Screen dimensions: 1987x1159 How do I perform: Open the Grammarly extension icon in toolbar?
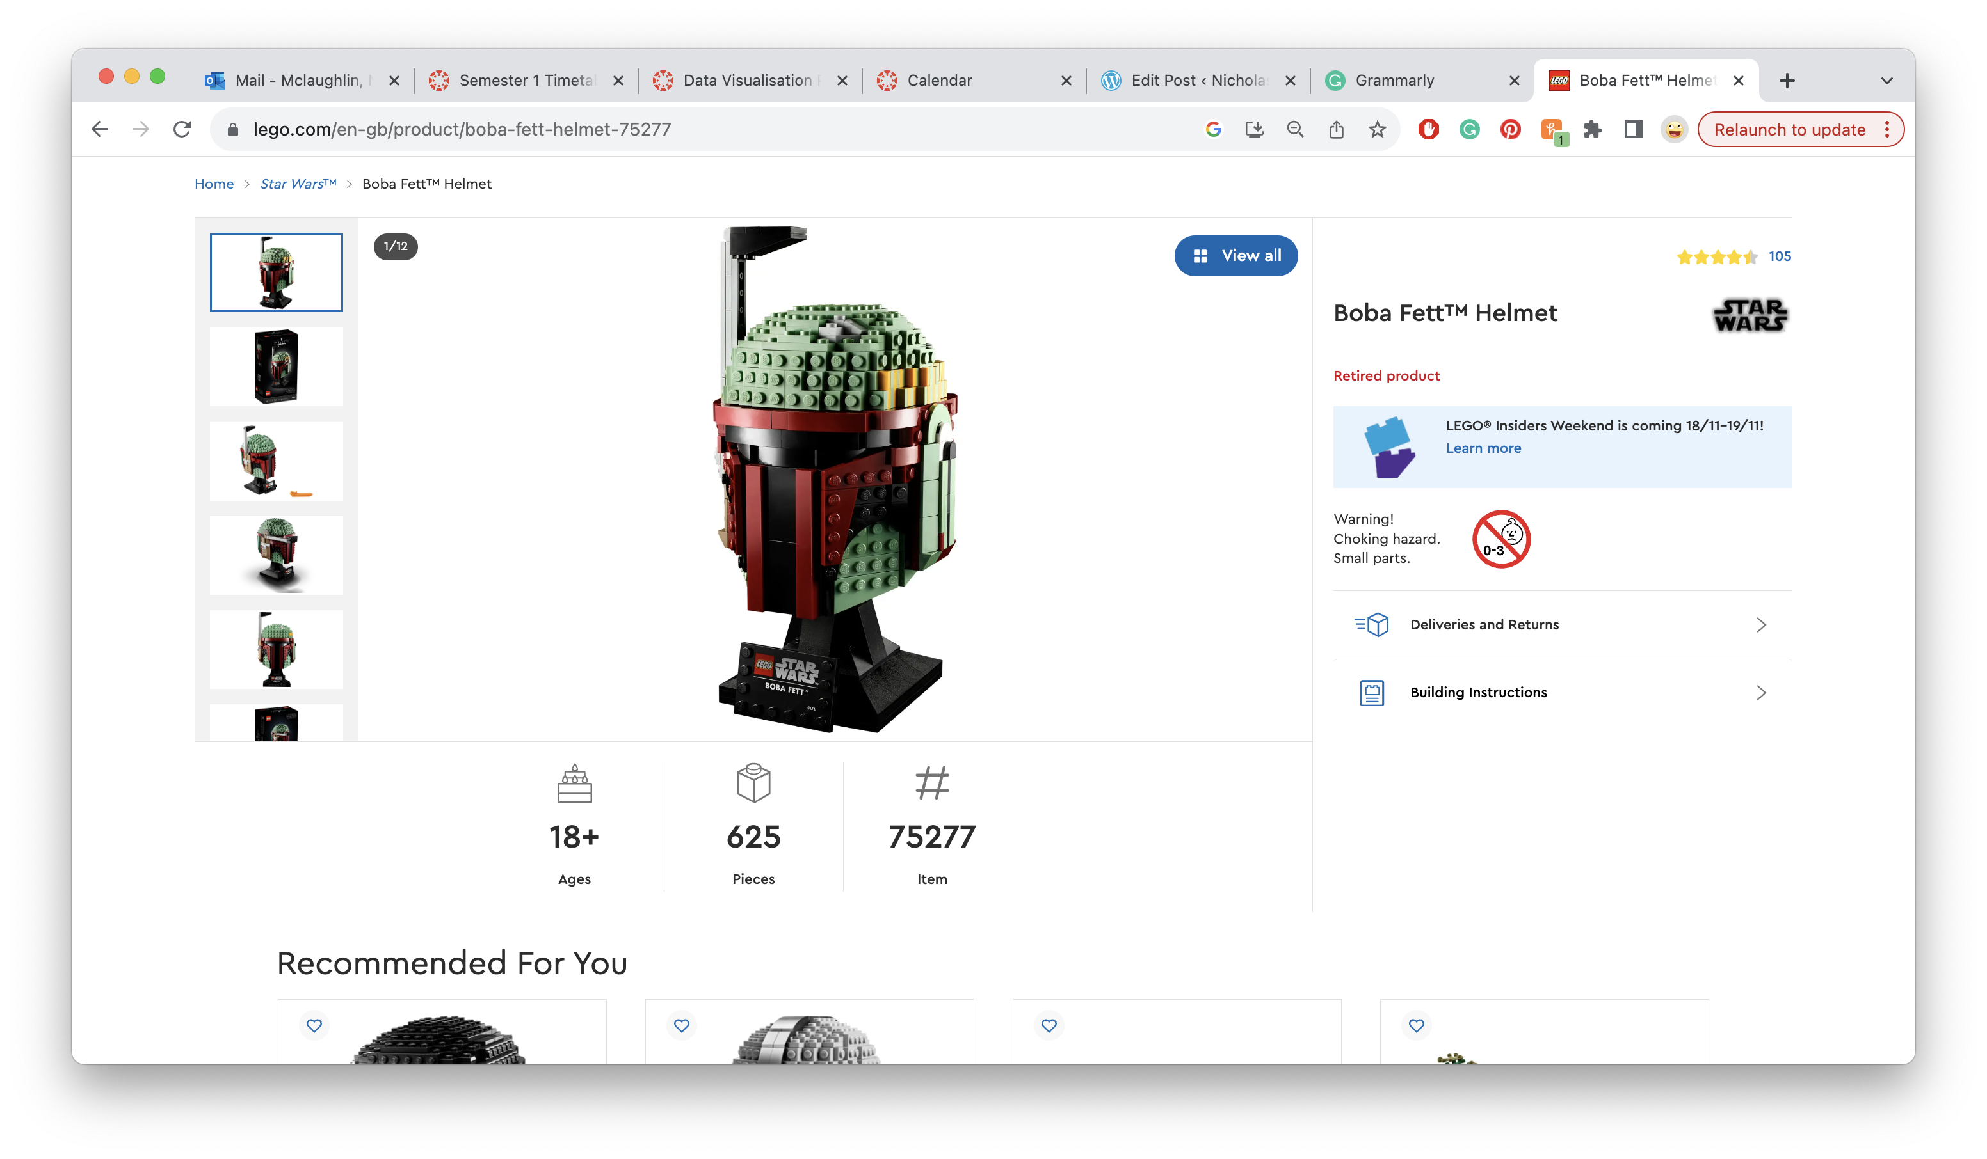1469,129
